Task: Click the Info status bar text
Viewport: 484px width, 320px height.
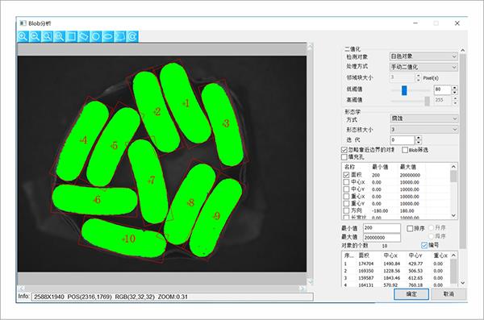Action: pos(173,297)
